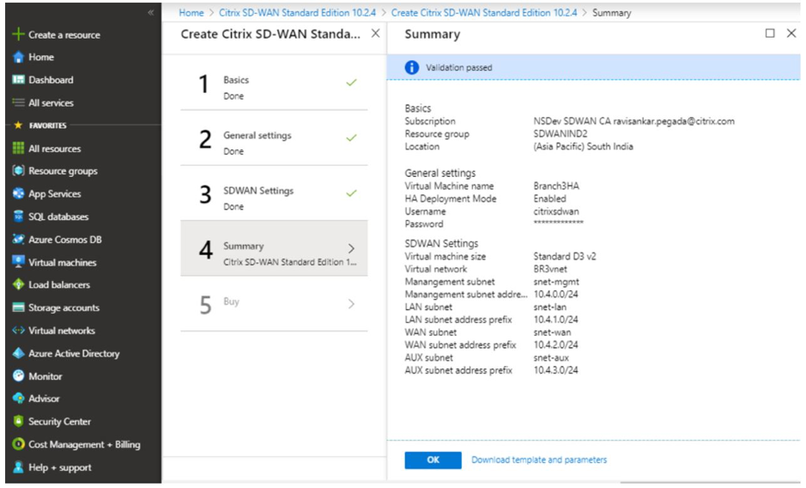
Task: Open step 5 Buy
Action: tap(274, 304)
